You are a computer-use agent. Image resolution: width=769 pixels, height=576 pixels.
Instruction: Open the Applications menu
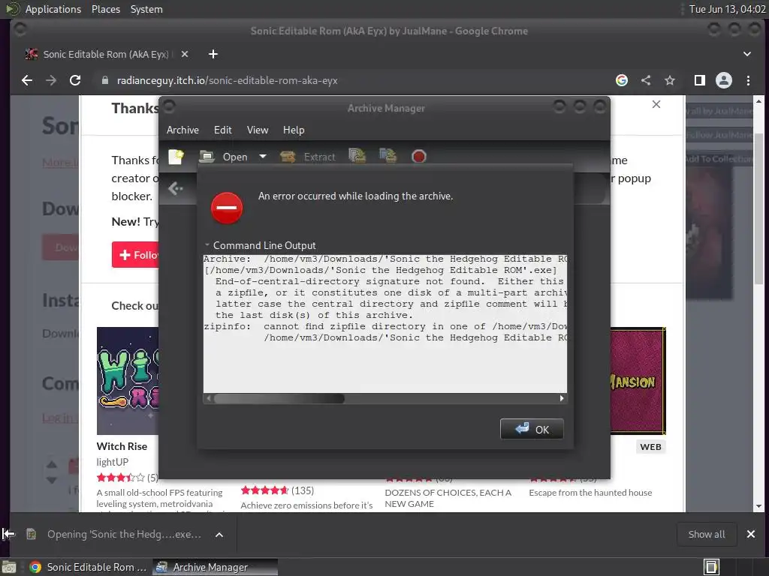[x=53, y=9]
